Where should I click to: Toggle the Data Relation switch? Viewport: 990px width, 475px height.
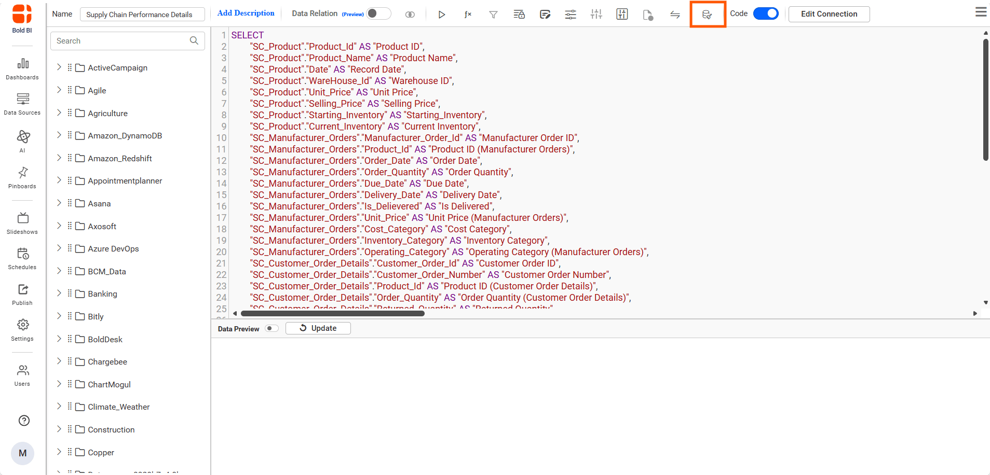tap(378, 13)
